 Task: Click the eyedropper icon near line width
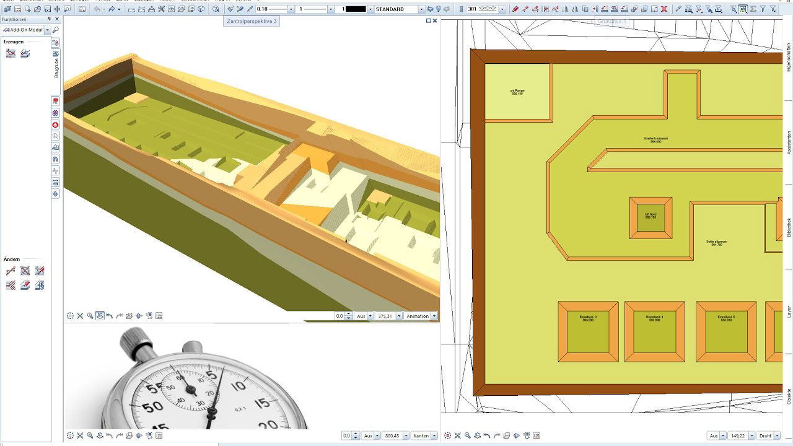pos(250,9)
